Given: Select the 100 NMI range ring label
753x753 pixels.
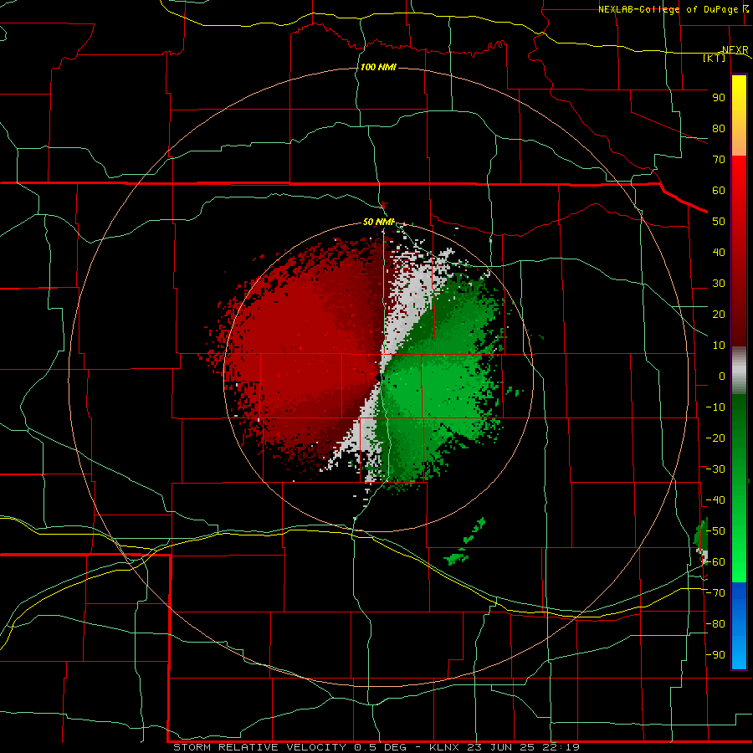Looking at the screenshot, I should pyautogui.click(x=378, y=67).
